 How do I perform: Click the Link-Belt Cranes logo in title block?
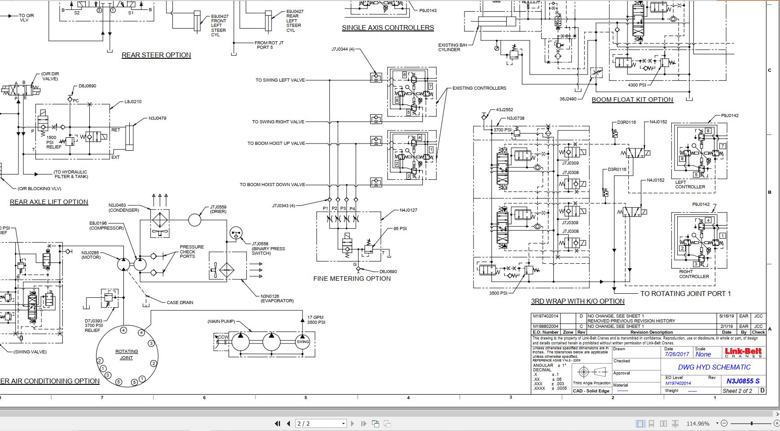coord(743,353)
